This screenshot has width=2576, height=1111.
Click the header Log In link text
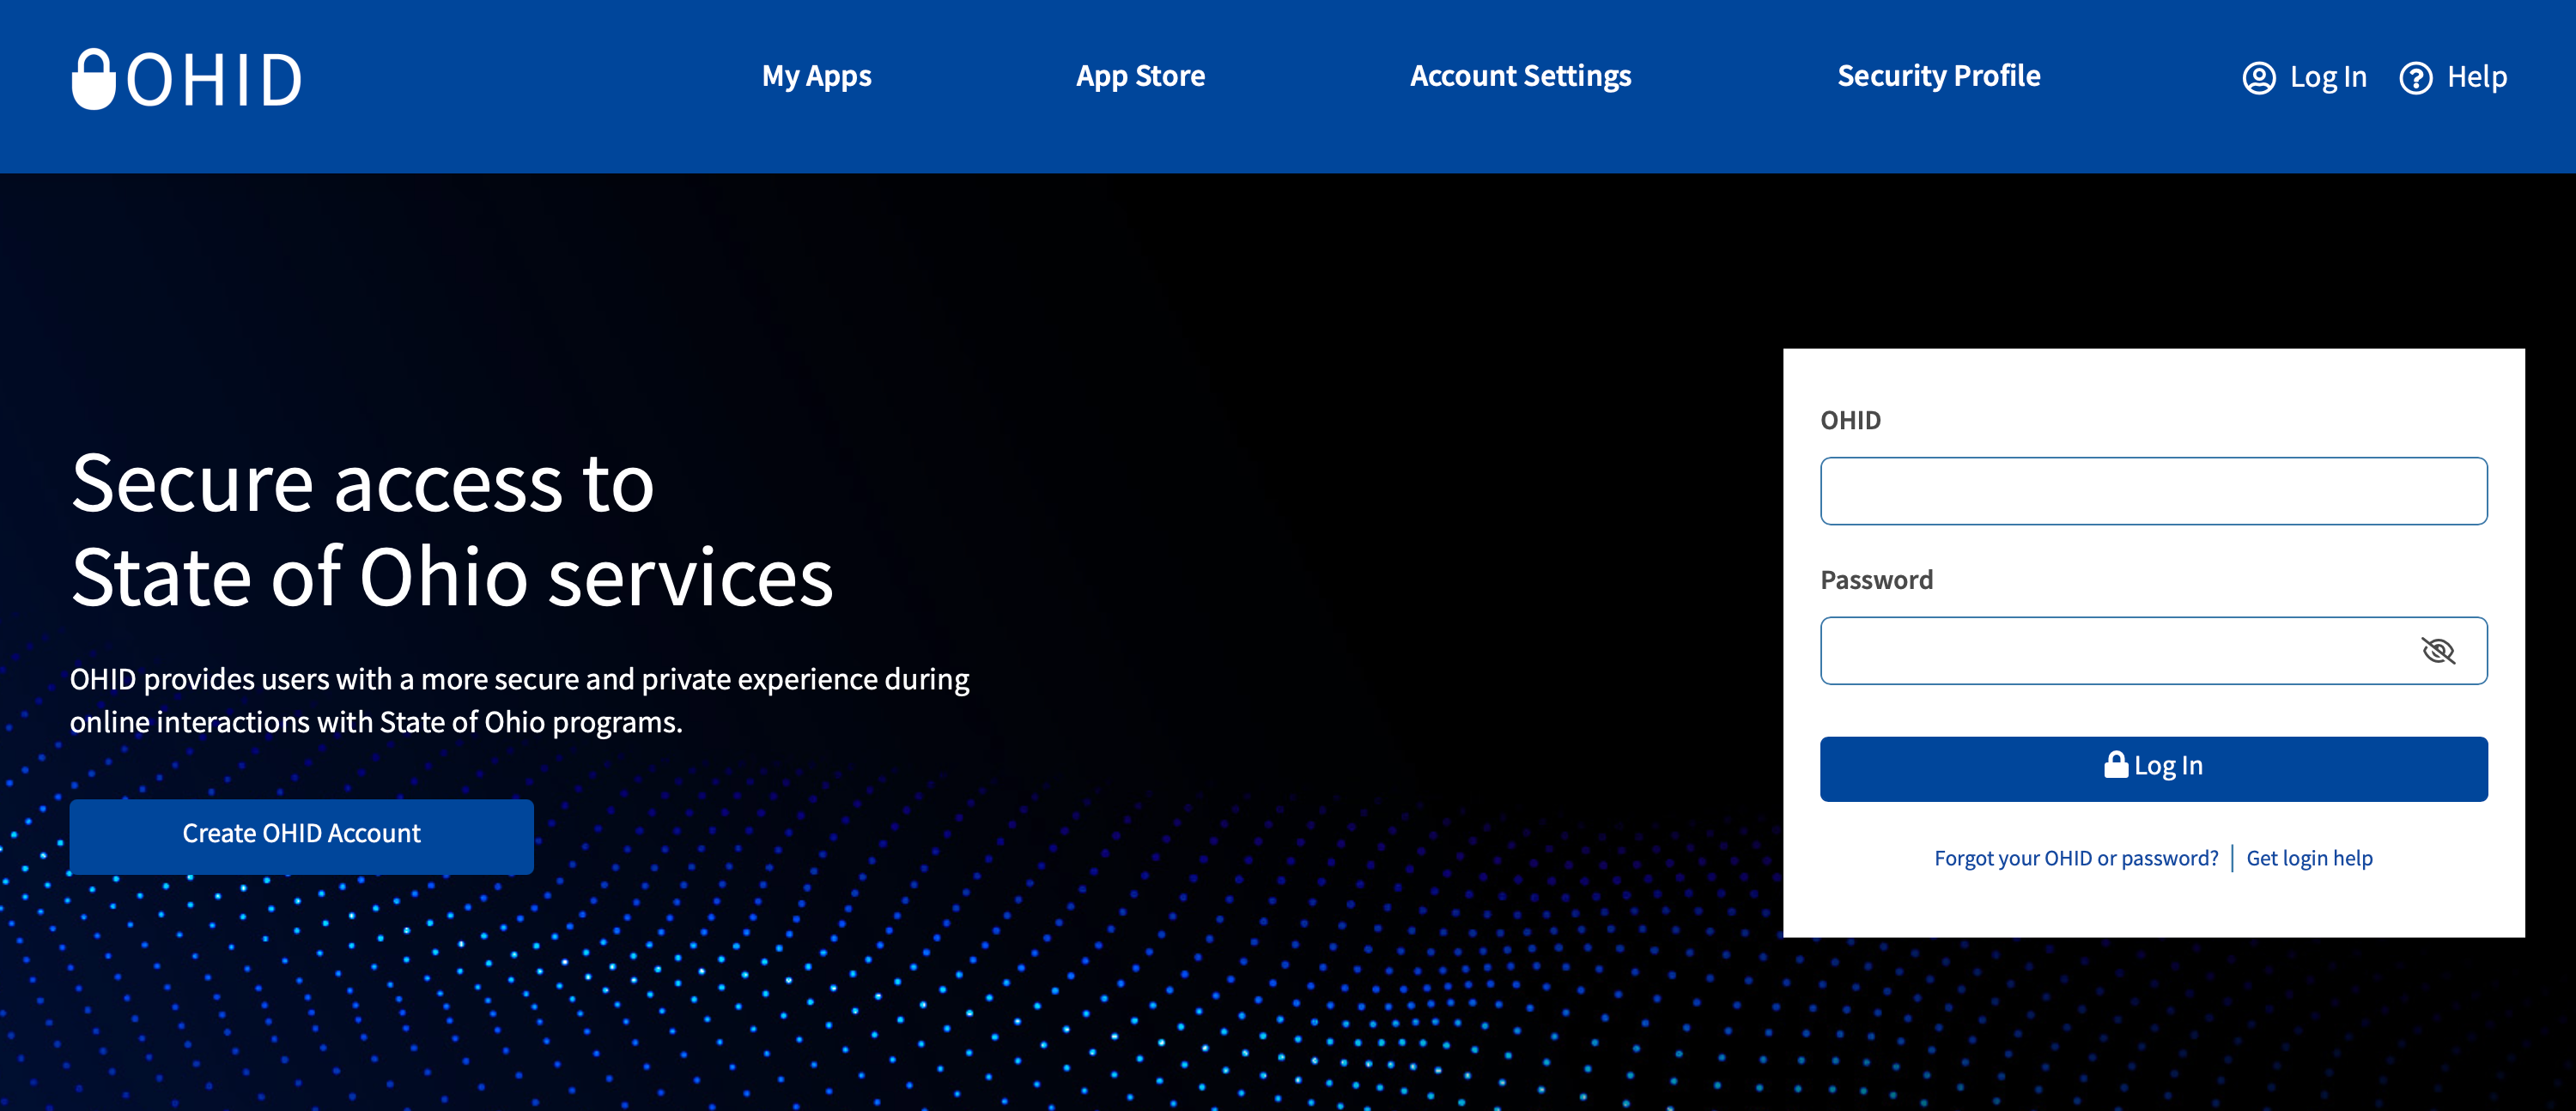(x=2328, y=77)
